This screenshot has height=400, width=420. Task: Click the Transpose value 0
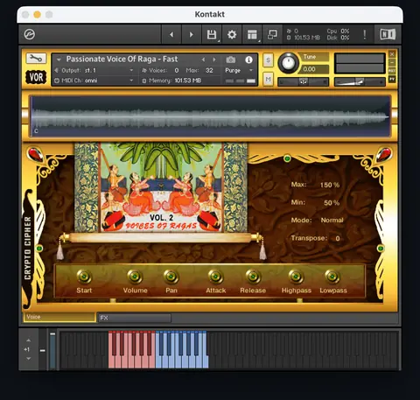pos(338,238)
